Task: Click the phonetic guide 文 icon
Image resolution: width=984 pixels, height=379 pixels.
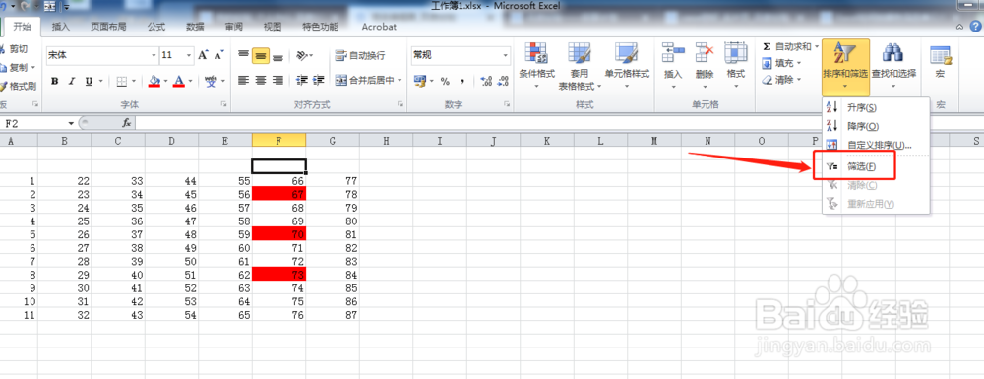Action: (211, 81)
